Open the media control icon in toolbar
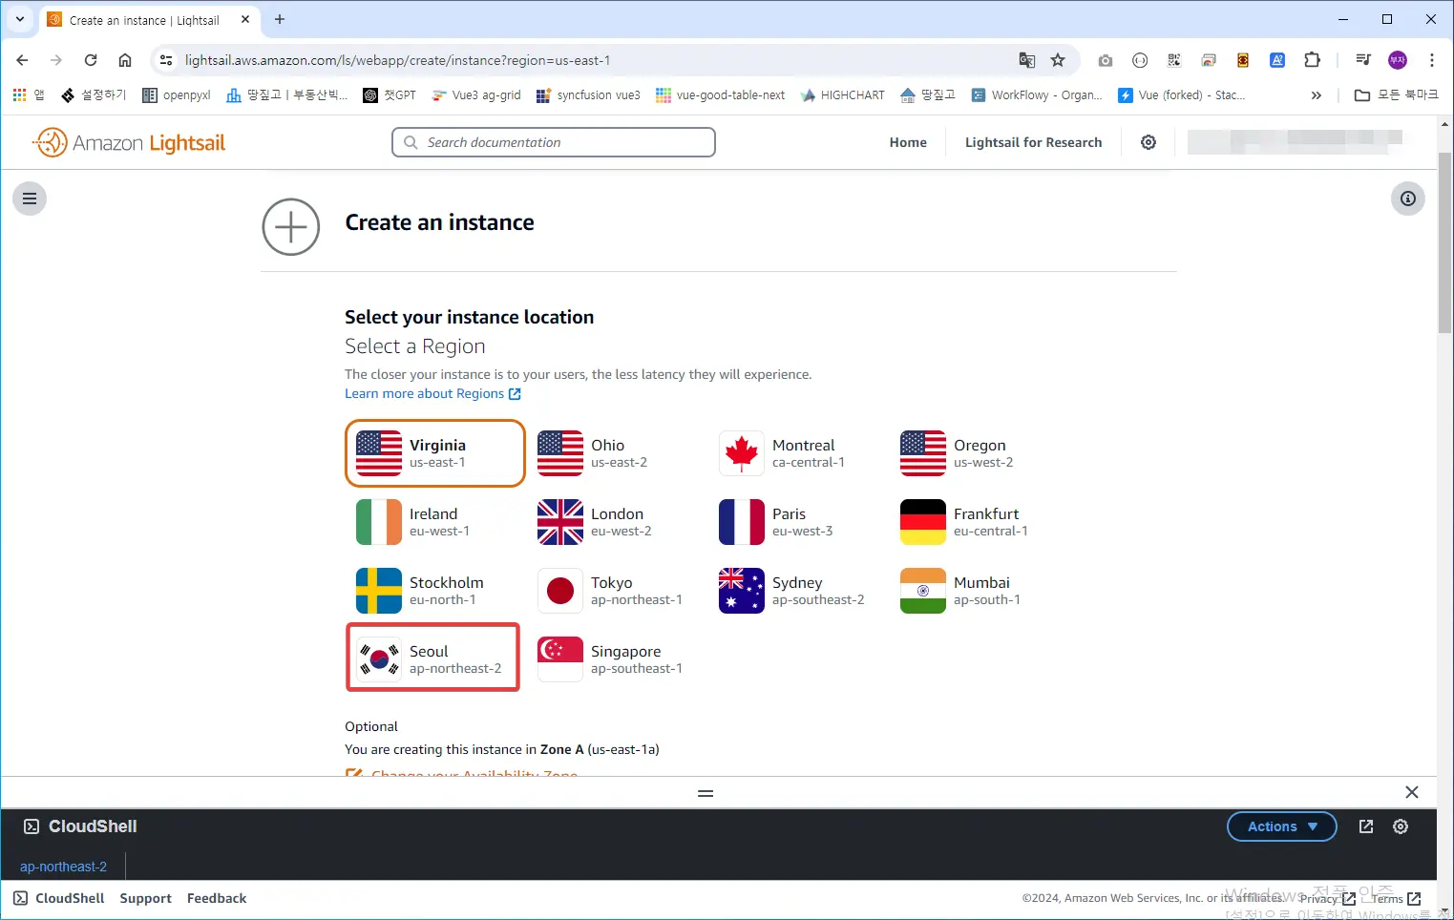Screen dimensions: 1454x920 1363,60
